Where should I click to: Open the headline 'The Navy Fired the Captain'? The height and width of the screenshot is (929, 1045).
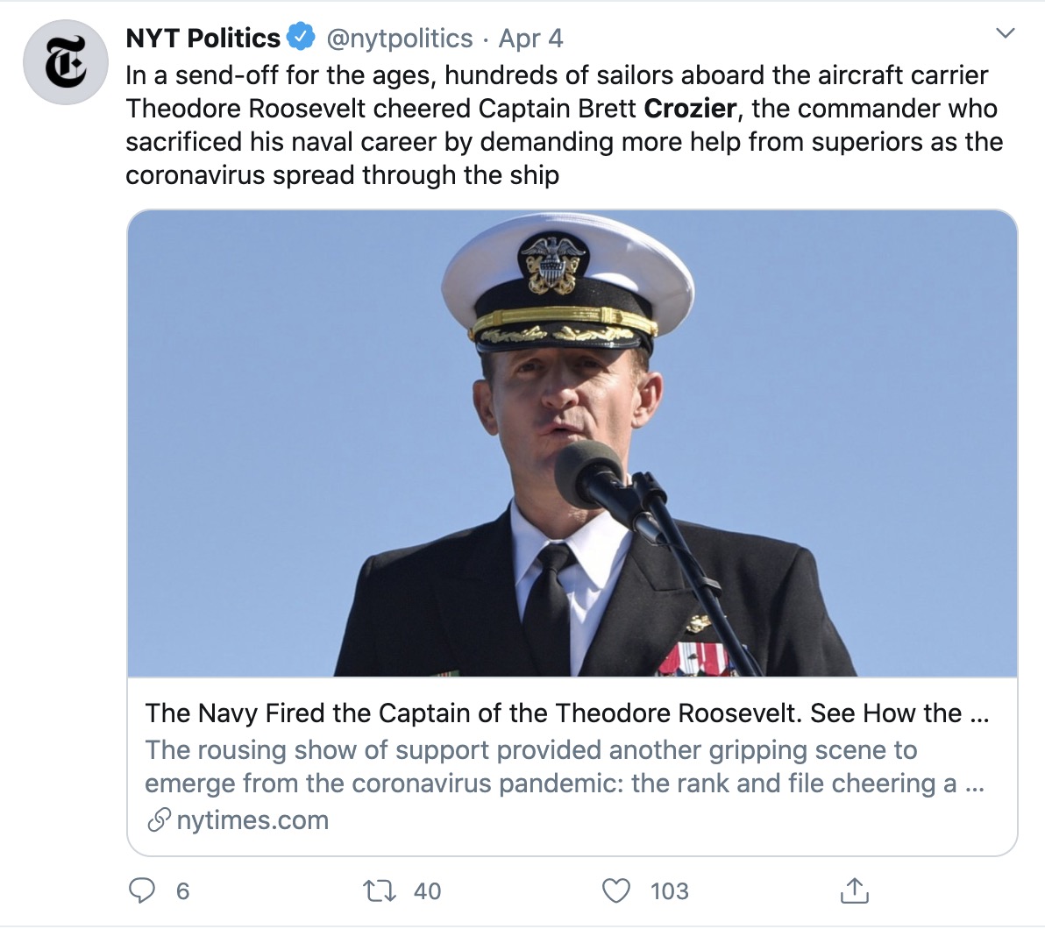pos(566,713)
